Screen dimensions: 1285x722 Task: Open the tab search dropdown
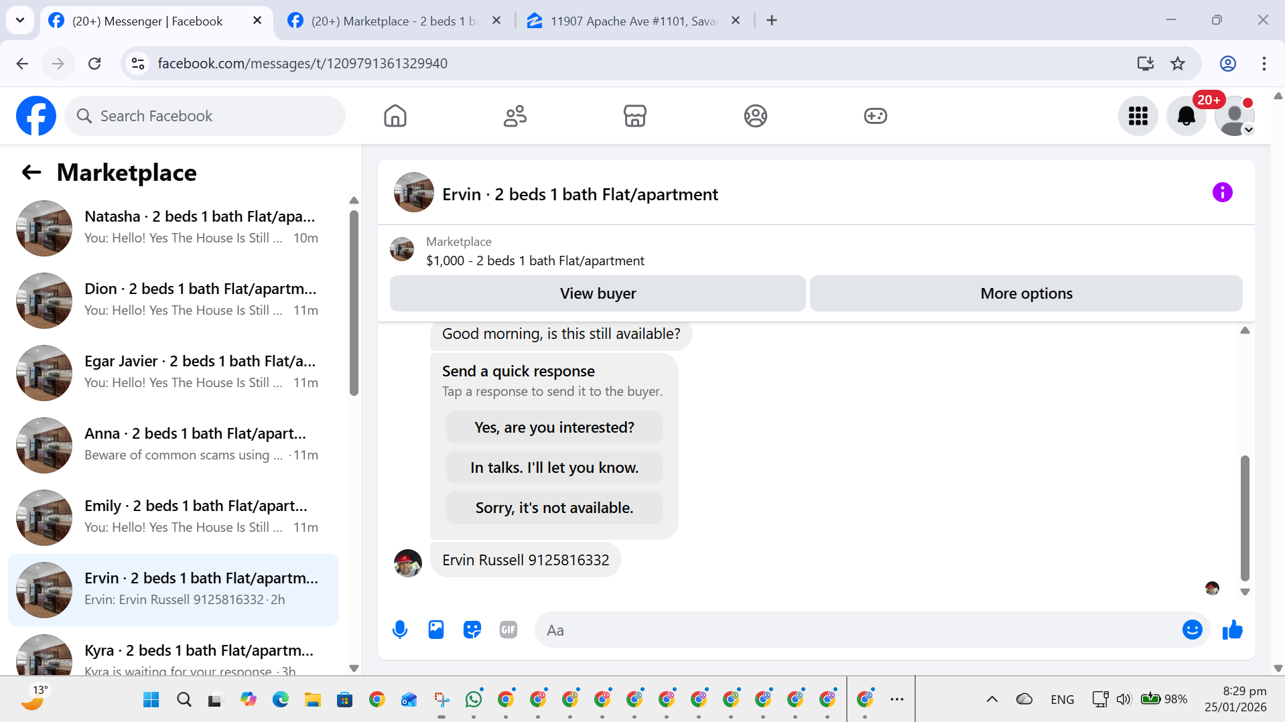pos(20,21)
